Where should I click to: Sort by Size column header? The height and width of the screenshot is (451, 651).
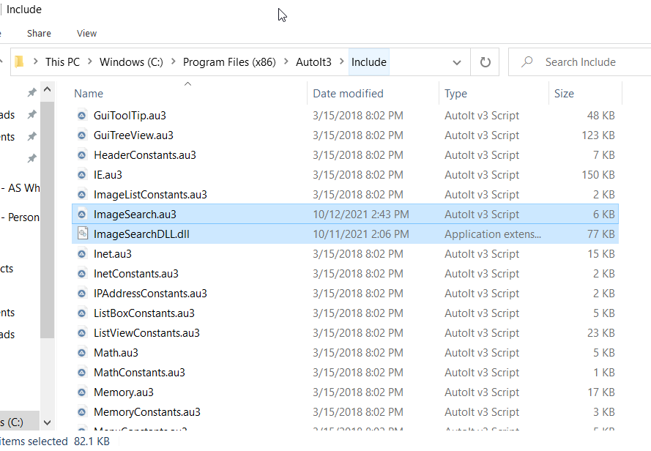click(x=564, y=94)
